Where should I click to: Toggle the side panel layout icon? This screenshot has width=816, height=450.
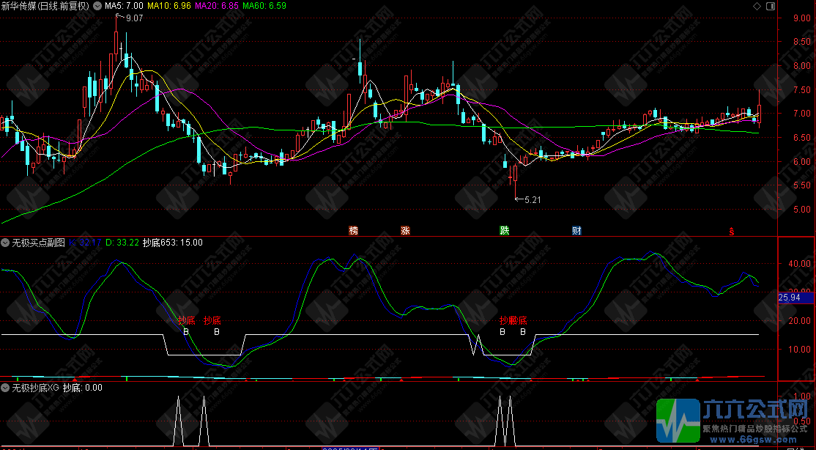770,6
